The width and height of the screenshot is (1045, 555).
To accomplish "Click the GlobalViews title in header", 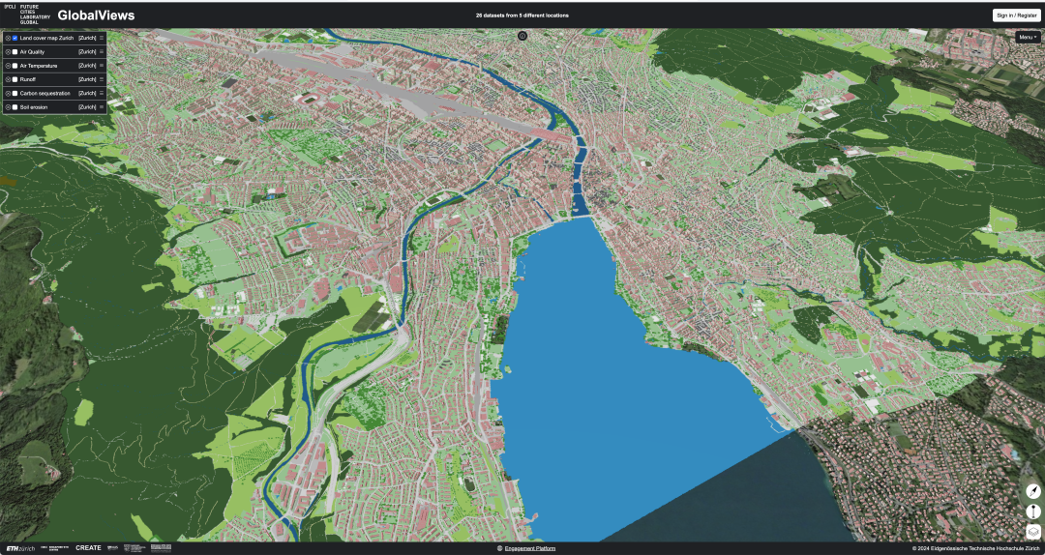I will coord(96,15).
